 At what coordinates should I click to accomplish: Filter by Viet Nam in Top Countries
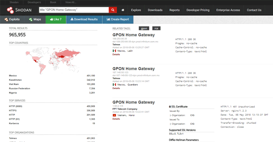pos(14,84)
